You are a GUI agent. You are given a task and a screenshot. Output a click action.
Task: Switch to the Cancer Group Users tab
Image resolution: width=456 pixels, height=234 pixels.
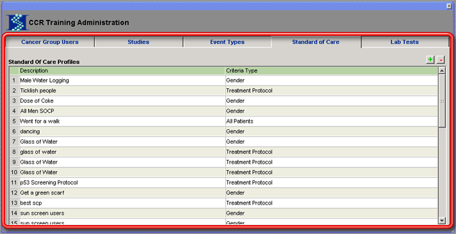click(x=50, y=42)
